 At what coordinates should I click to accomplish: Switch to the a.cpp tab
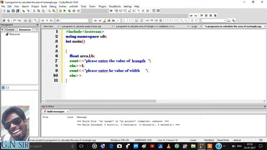pos(194,26)
